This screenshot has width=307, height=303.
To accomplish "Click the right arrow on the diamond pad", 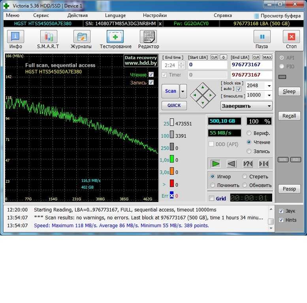I will pyautogui.click(x=211, y=95).
